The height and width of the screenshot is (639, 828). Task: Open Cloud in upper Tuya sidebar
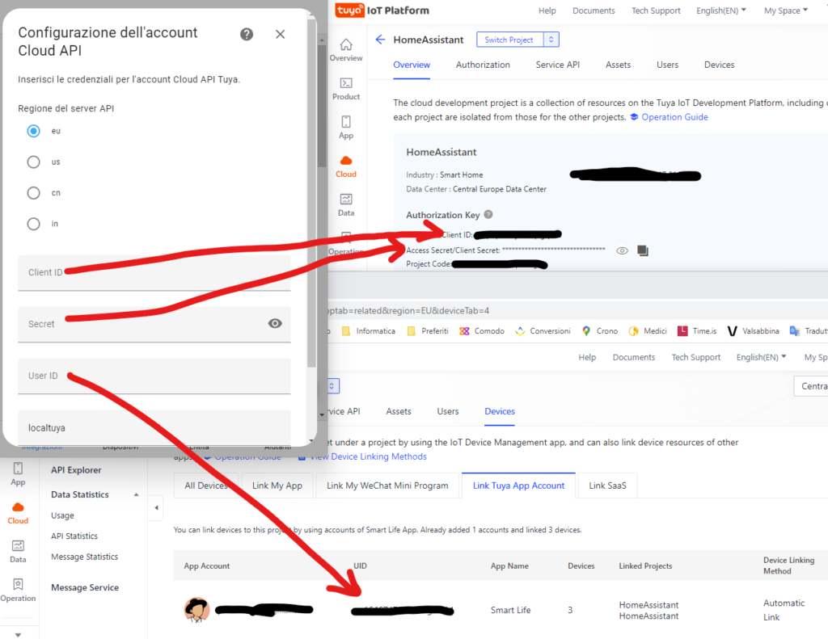pos(346,166)
